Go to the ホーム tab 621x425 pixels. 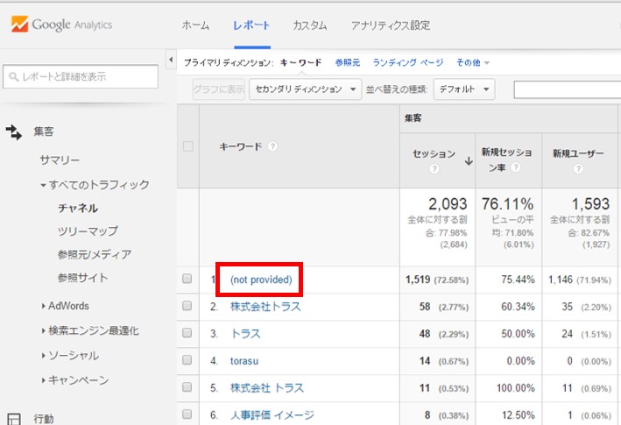pos(195,25)
